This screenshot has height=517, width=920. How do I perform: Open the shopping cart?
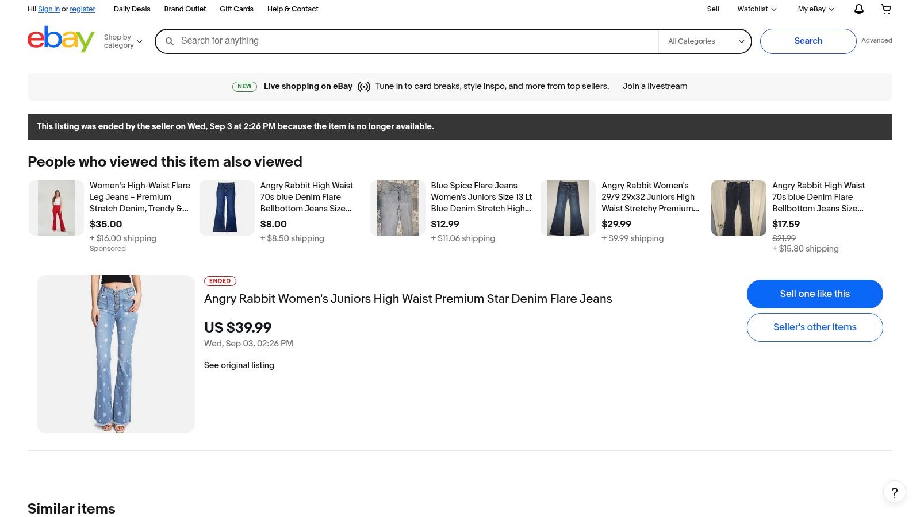(886, 9)
